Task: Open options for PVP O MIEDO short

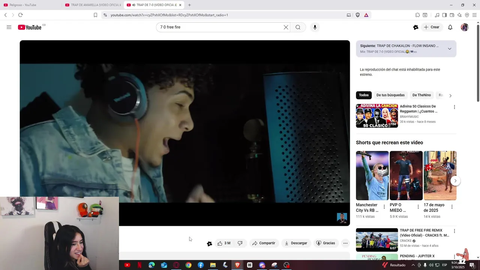Action: (418, 207)
